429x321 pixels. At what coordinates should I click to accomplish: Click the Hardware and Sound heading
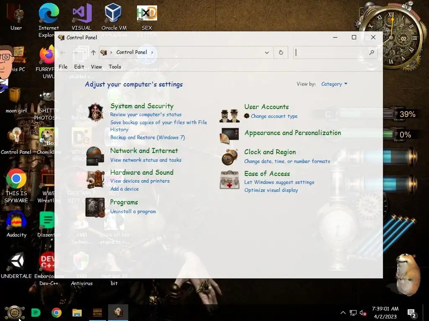pyautogui.click(x=142, y=172)
